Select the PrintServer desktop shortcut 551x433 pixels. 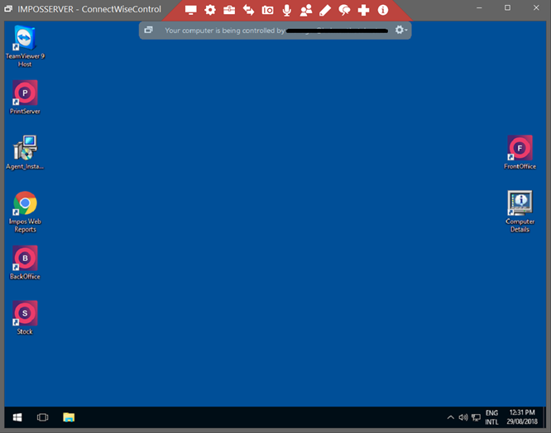click(25, 98)
